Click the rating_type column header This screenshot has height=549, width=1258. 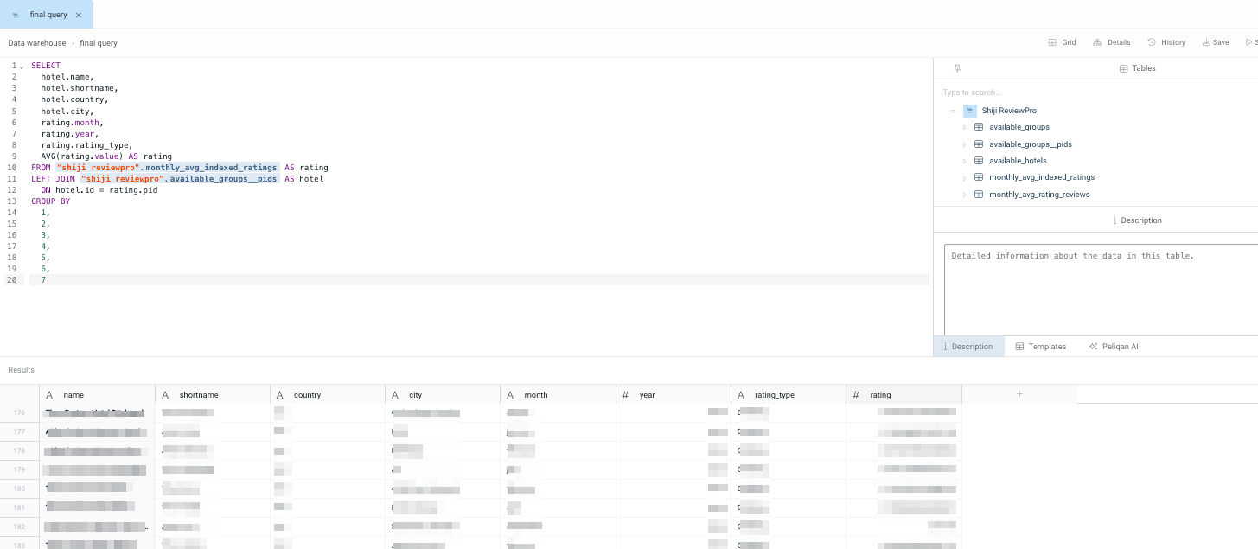pyautogui.click(x=789, y=395)
